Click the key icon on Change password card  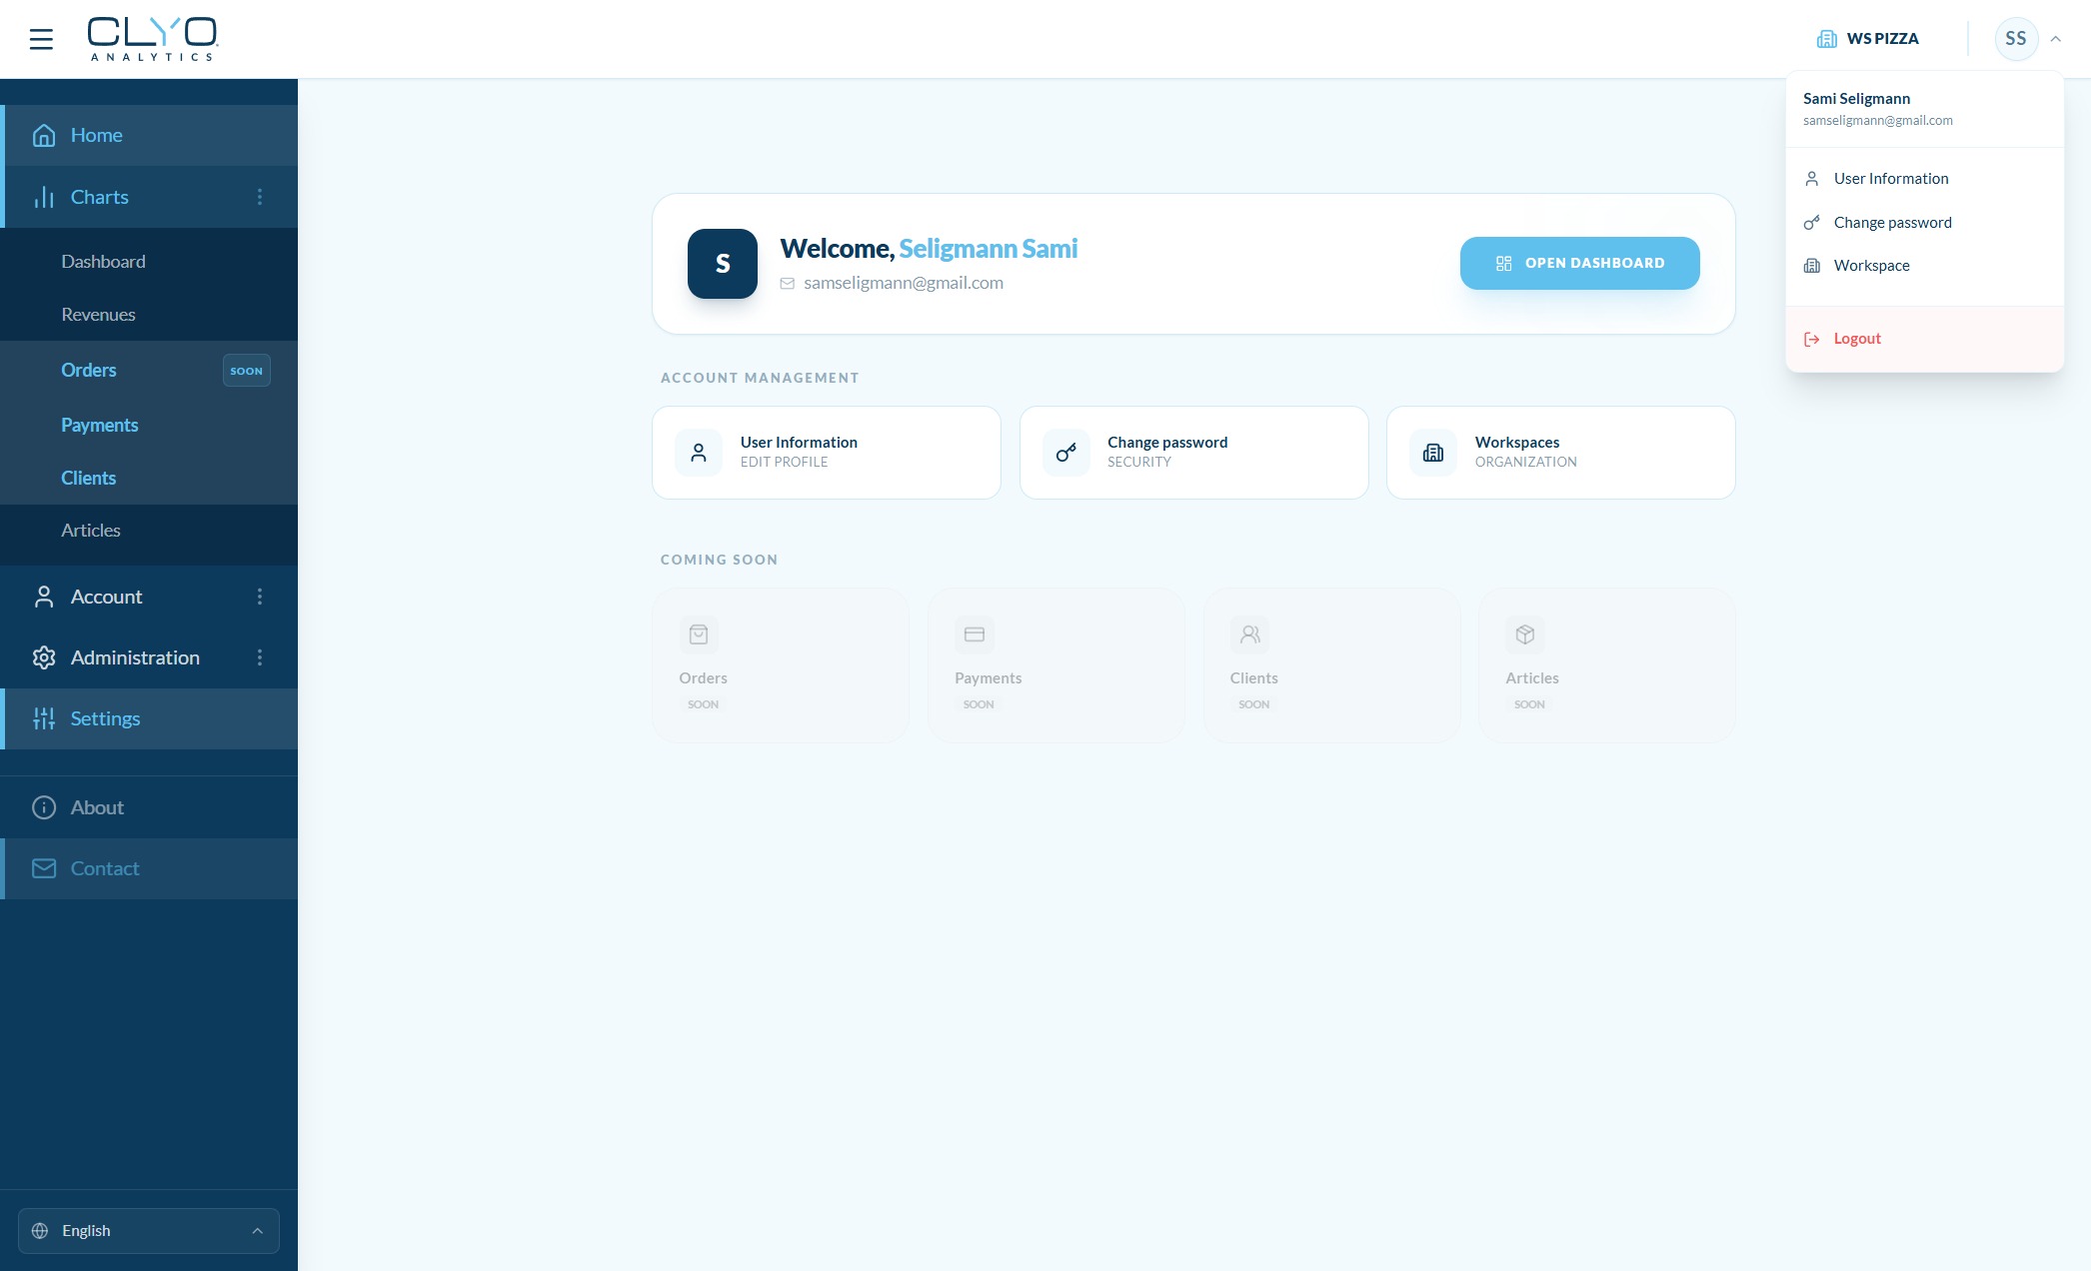point(1065,453)
